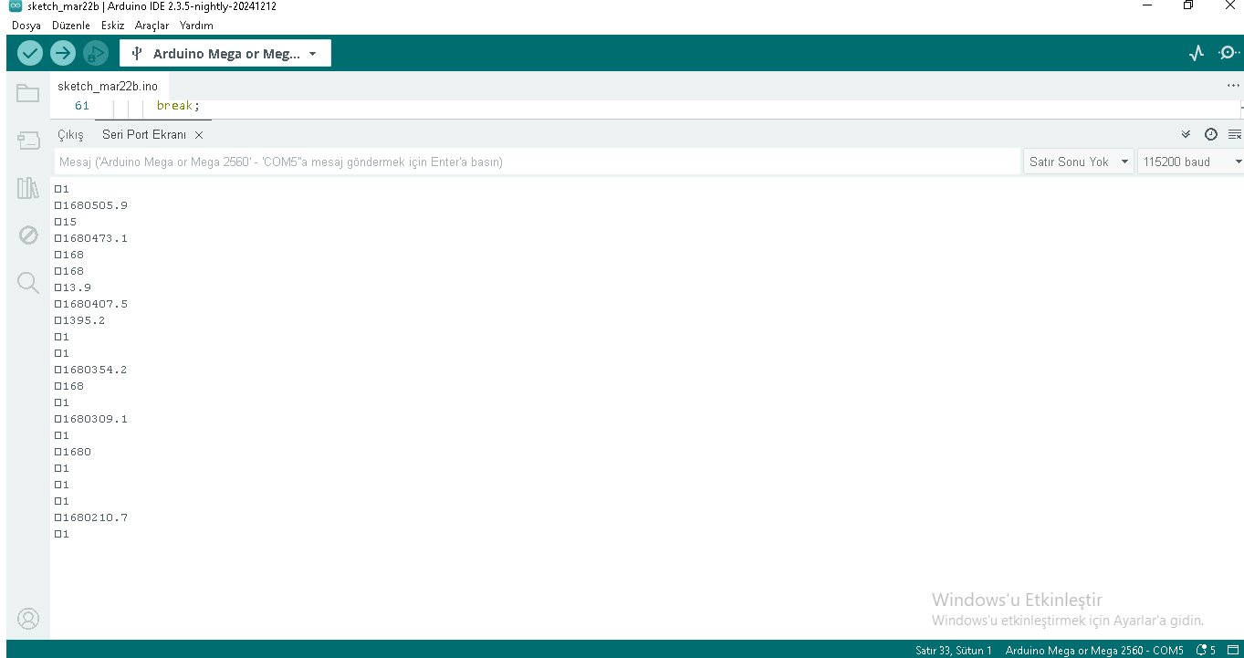Open the Boards Manager panel

(27, 141)
